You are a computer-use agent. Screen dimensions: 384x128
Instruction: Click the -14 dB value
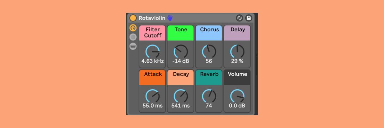181,61
